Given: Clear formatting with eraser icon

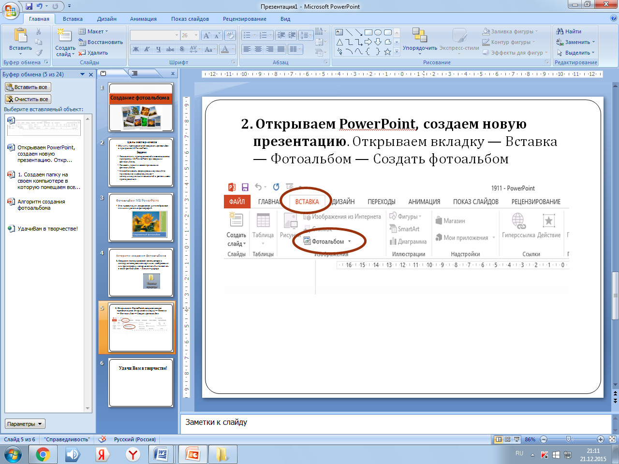Looking at the screenshot, I should (230, 35).
